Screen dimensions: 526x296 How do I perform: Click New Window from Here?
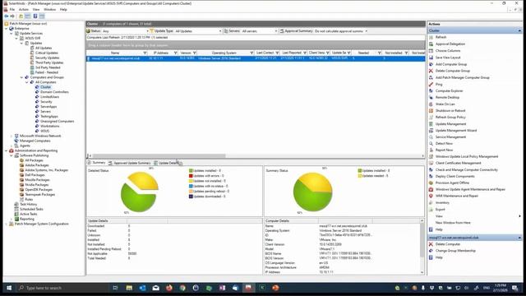[453, 223]
